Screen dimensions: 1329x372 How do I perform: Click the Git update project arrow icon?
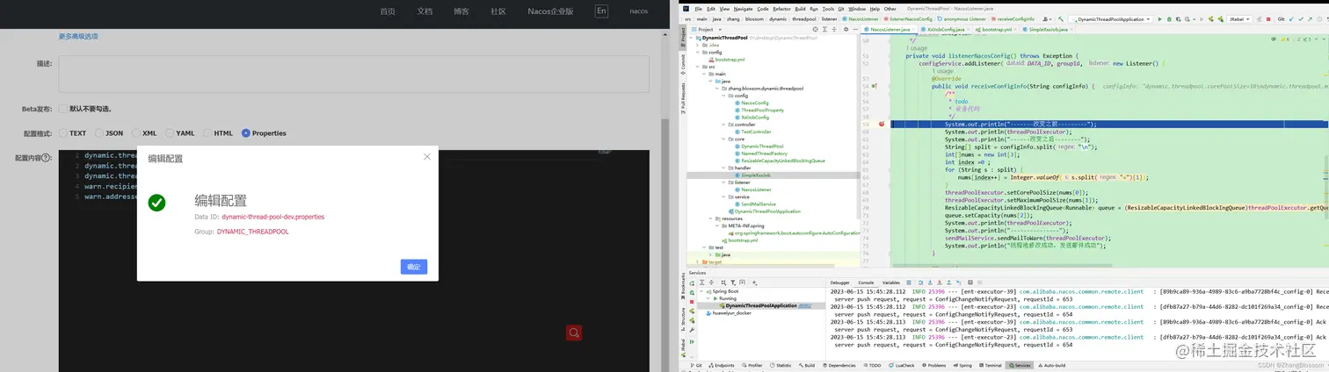pos(1291,19)
